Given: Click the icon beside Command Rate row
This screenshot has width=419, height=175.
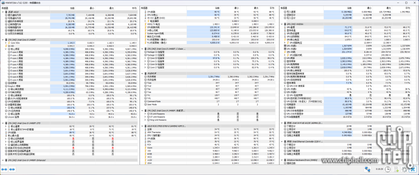Looking at the screenshot, I should (x=145, y=101).
